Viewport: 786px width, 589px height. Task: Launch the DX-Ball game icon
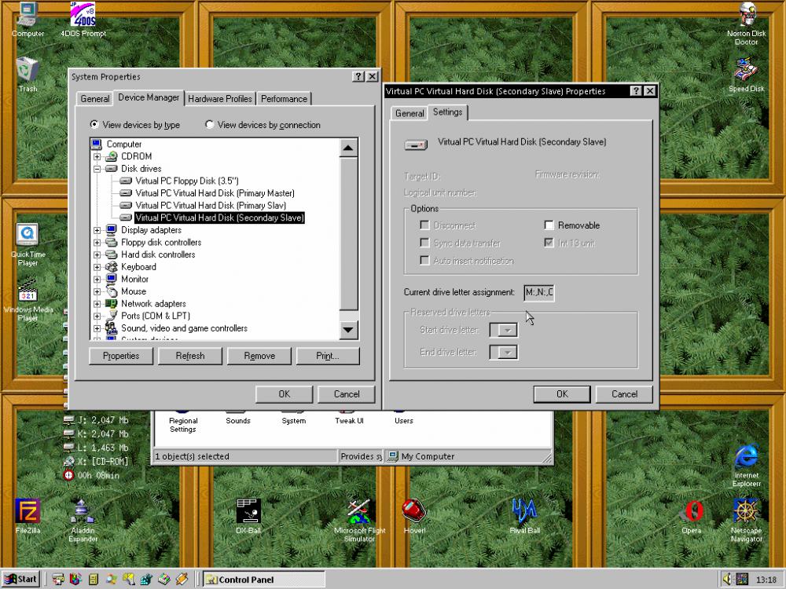[x=248, y=511]
